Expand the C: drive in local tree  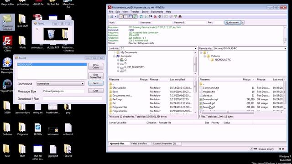pos(118,60)
